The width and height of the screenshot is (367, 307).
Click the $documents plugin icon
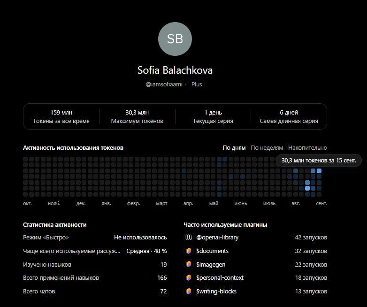click(189, 251)
